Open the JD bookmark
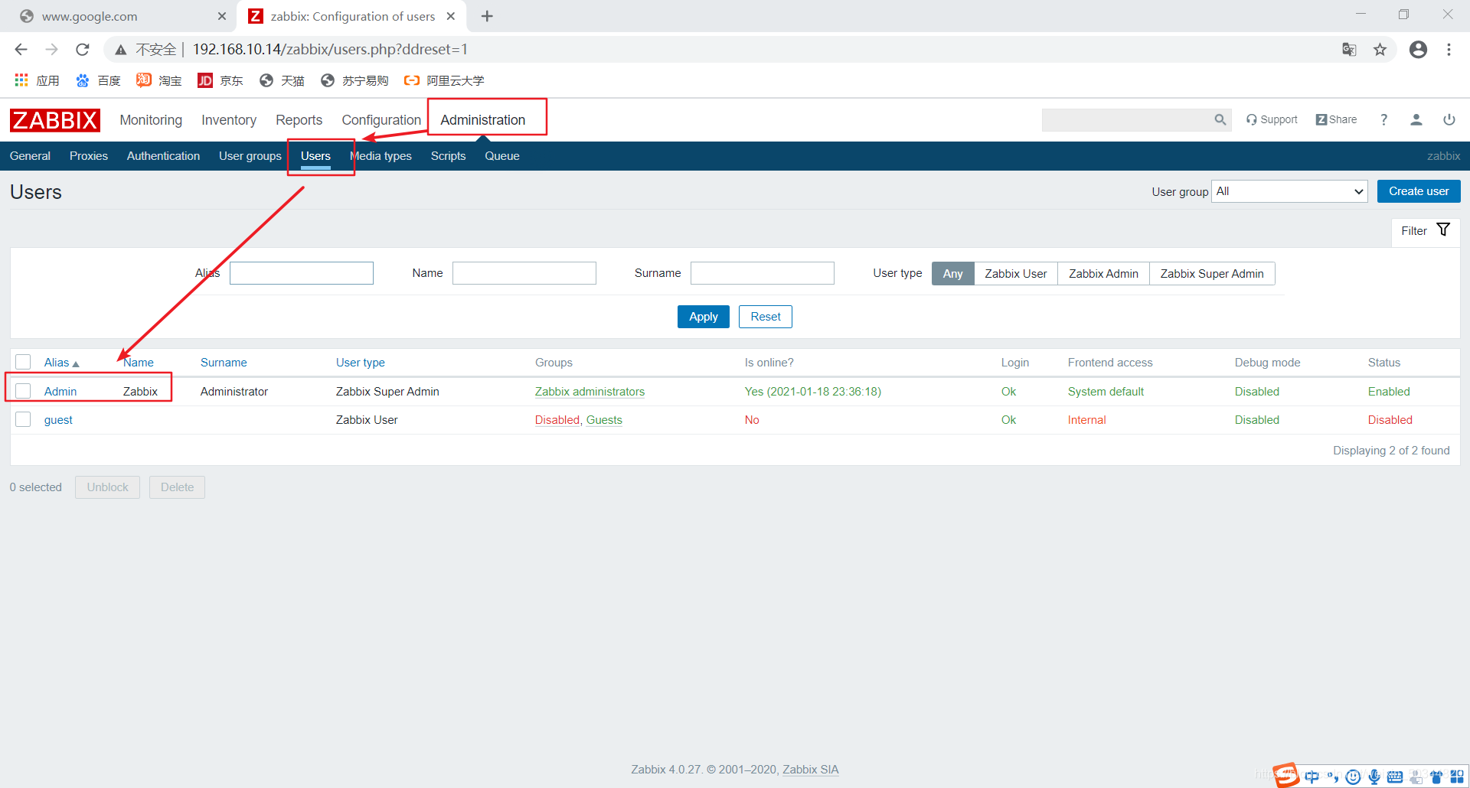1470x788 pixels. (220, 80)
